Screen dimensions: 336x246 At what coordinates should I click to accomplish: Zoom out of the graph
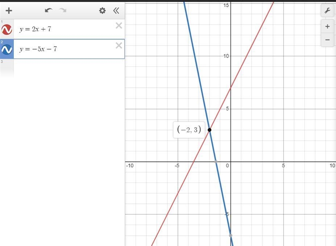(327, 40)
